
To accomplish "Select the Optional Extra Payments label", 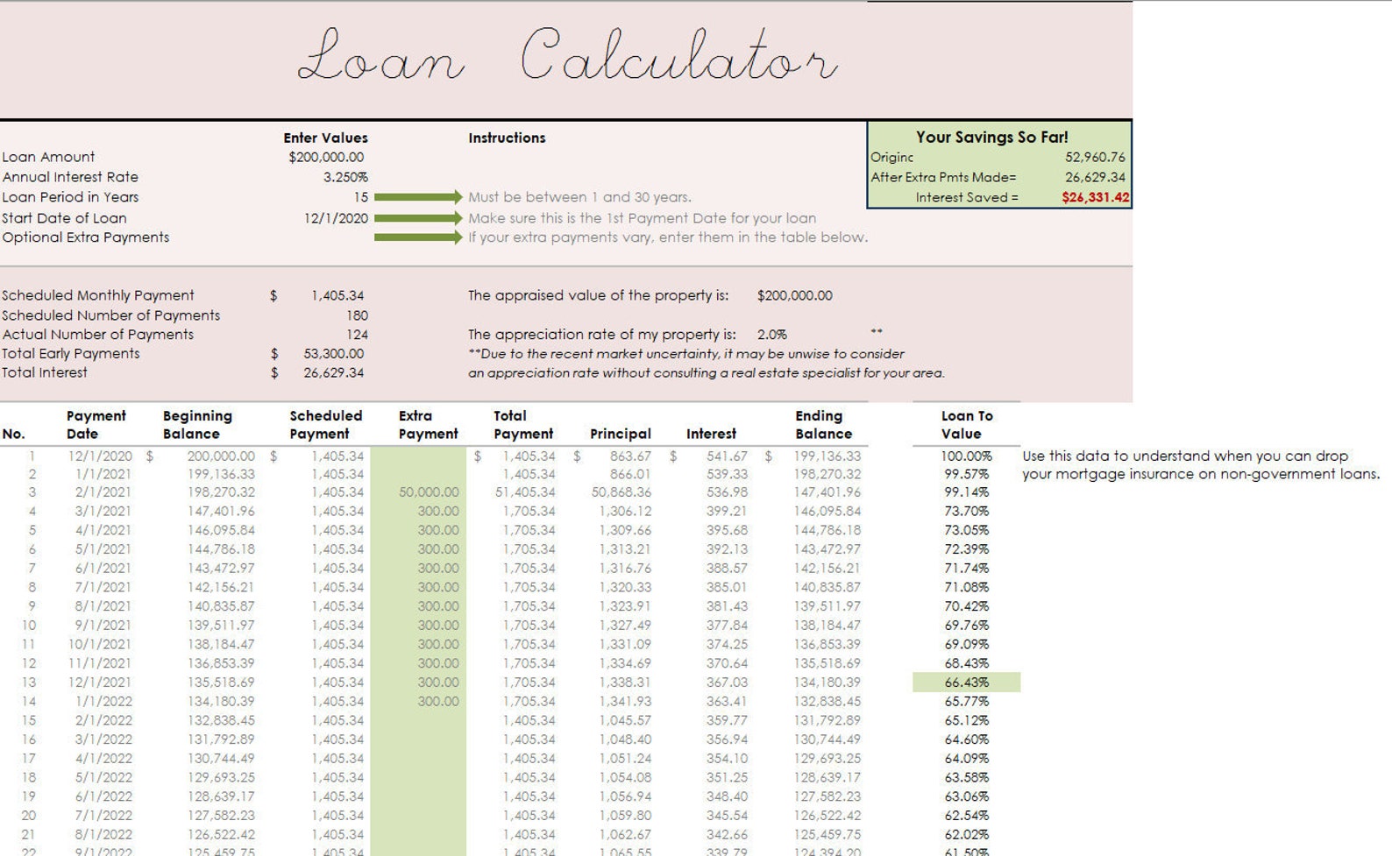I will 86,237.
